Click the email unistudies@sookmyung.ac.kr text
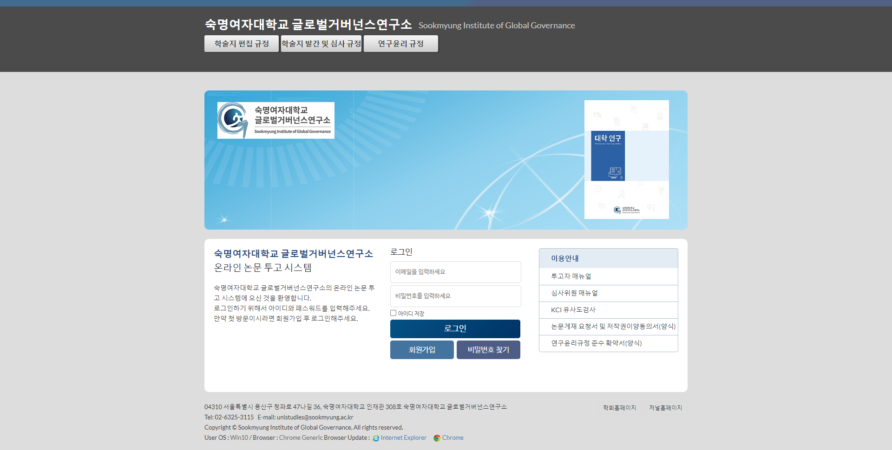The image size is (892, 450). [x=315, y=418]
